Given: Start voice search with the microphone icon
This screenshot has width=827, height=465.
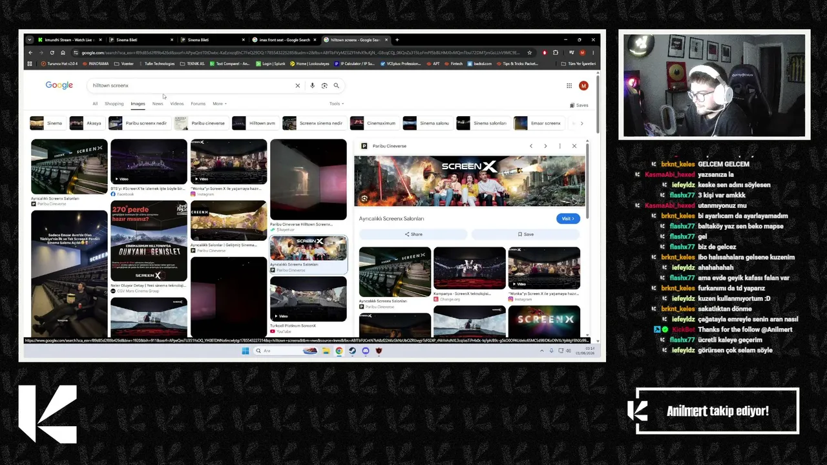Looking at the screenshot, I should point(313,85).
